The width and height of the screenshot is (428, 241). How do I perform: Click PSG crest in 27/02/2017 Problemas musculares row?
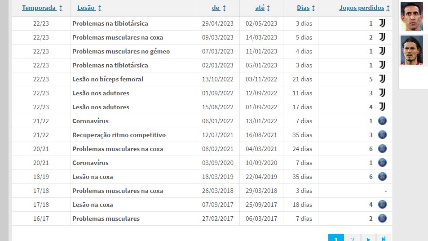coord(382,219)
